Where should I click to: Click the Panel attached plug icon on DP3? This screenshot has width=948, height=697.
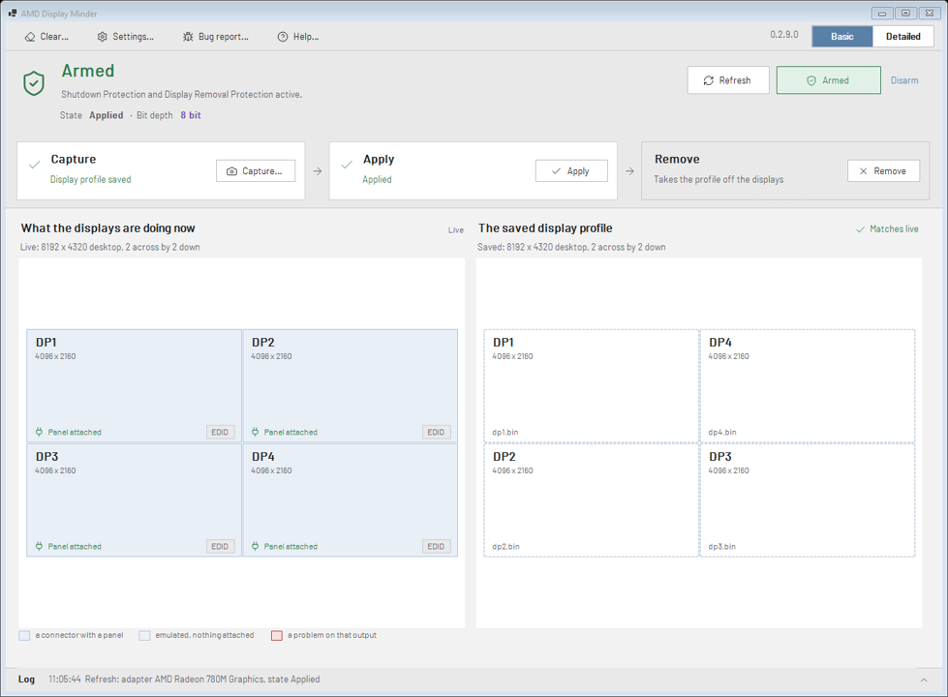click(x=39, y=547)
